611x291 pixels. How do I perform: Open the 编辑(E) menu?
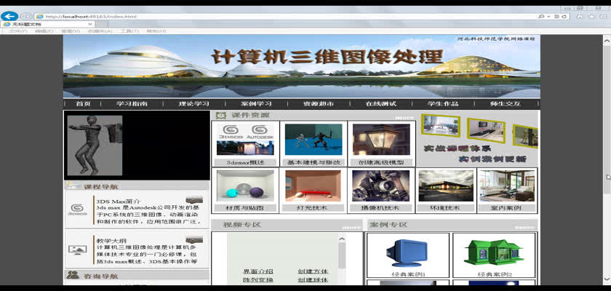[44, 31]
